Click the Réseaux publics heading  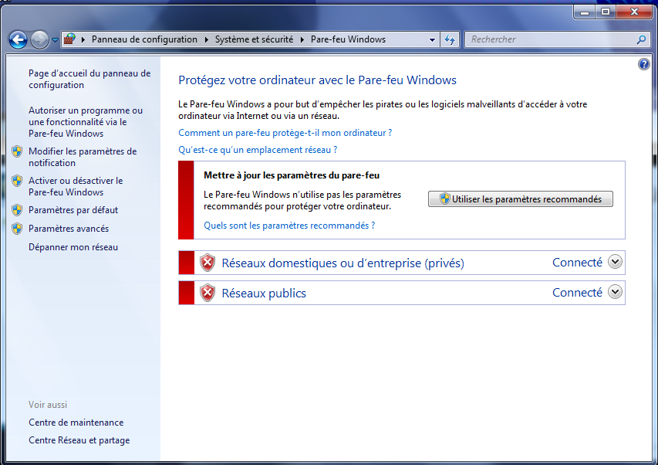click(264, 294)
